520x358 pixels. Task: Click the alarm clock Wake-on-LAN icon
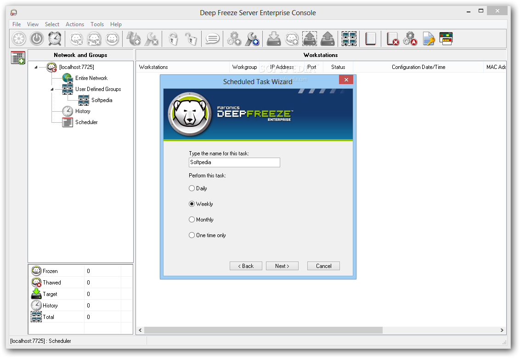pyautogui.click(x=55, y=39)
